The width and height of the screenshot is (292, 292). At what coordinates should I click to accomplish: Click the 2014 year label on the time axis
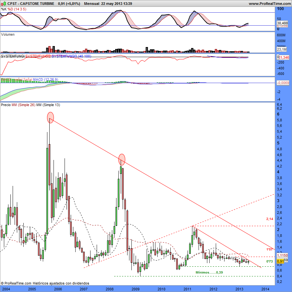tap(265, 289)
